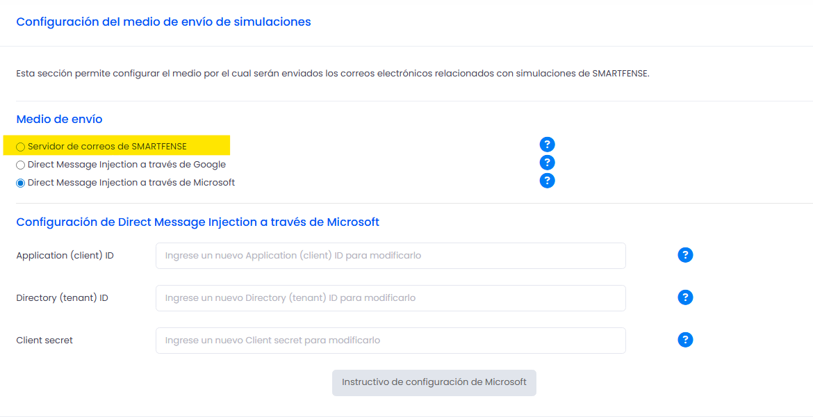Screen dimensions: 813x417
Task: Click the 'Directory (tenant) ID' label
Action: point(63,298)
